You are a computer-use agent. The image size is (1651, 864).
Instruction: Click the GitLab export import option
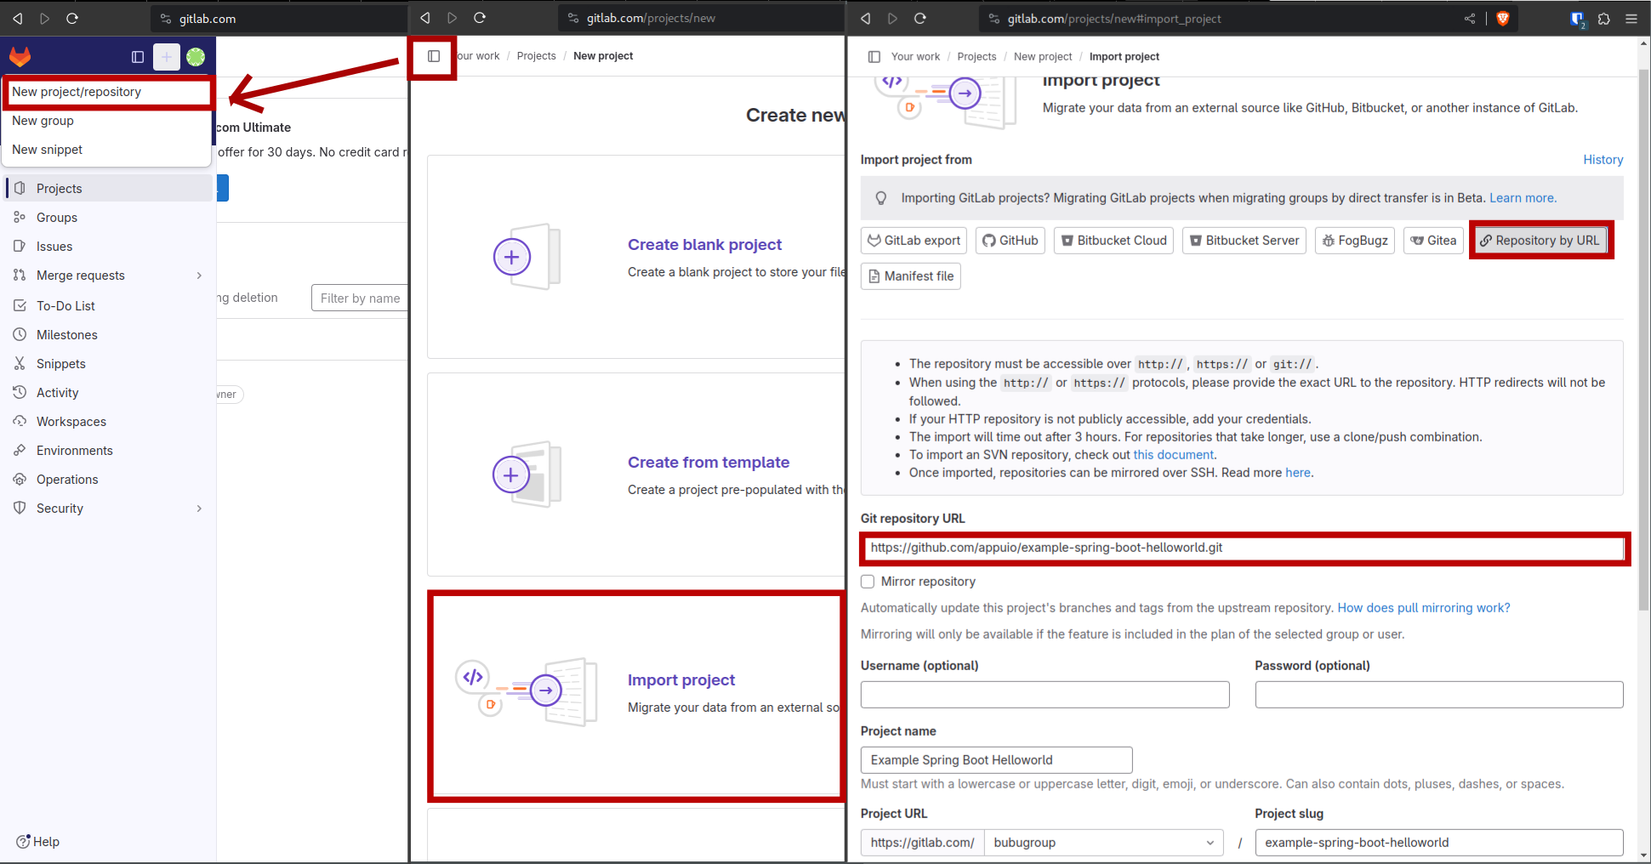(913, 240)
